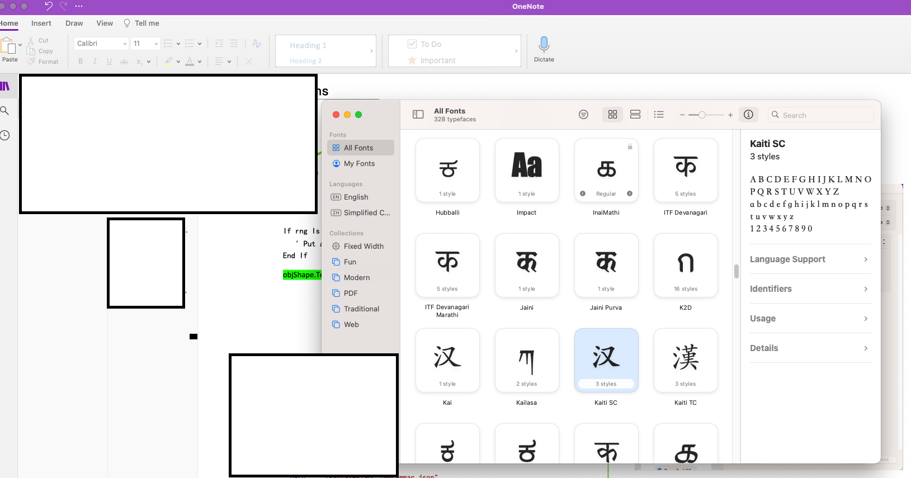Select the Impact font thumbnail
The image size is (911, 478).
coord(527,170)
